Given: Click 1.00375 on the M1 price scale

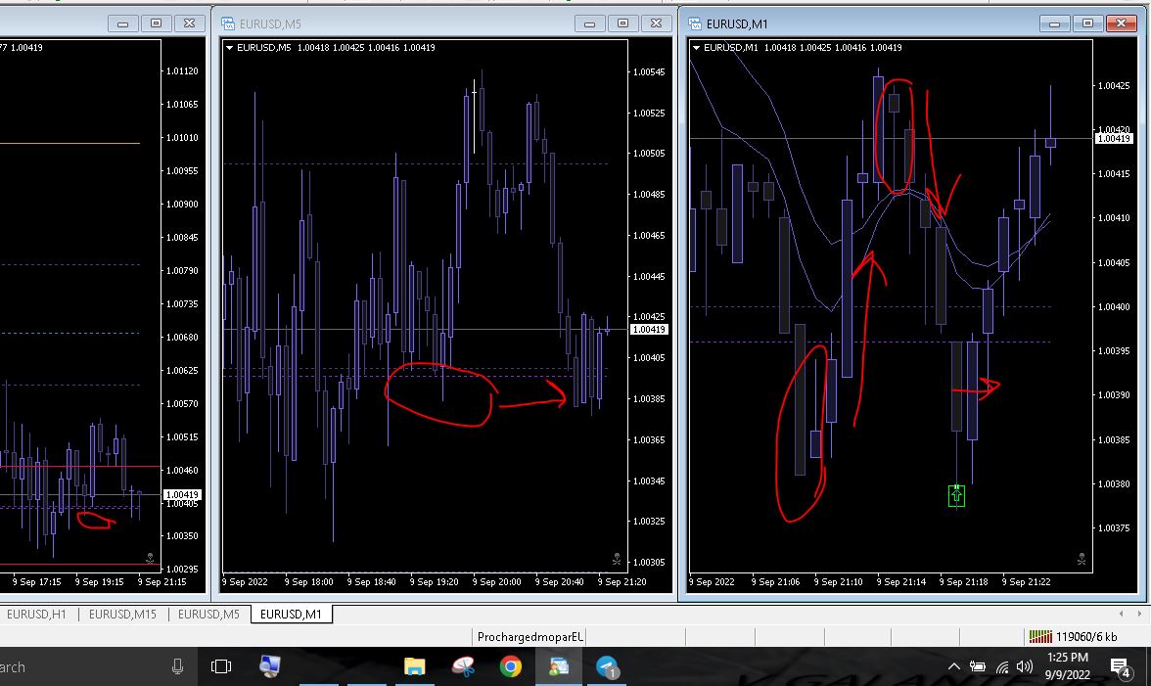Looking at the screenshot, I should pos(1114,527).
